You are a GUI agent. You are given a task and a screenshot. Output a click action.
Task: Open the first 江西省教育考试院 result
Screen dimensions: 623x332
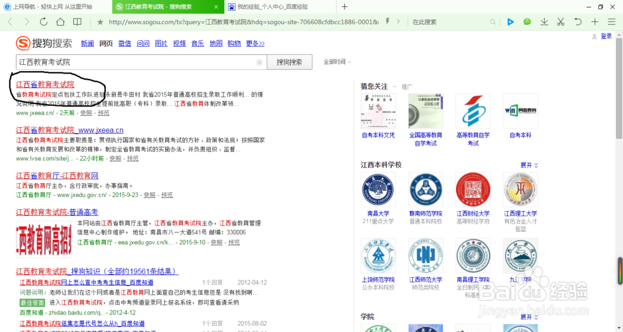(45, 84)
